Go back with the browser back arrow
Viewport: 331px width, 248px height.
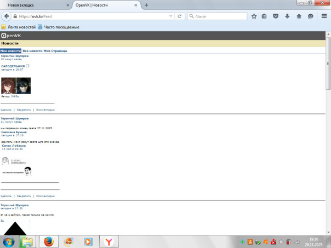coord(7,16)
